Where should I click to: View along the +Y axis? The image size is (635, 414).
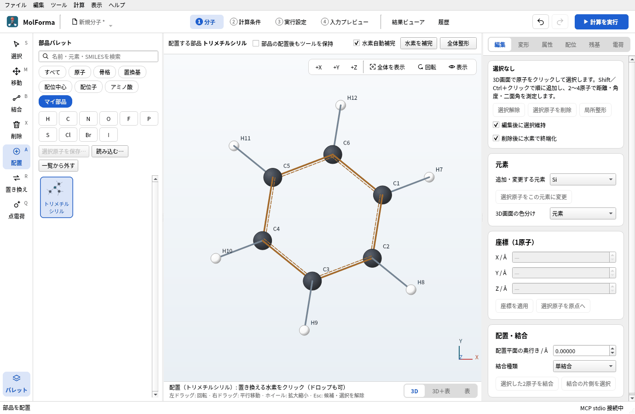(x=336, y=67)
